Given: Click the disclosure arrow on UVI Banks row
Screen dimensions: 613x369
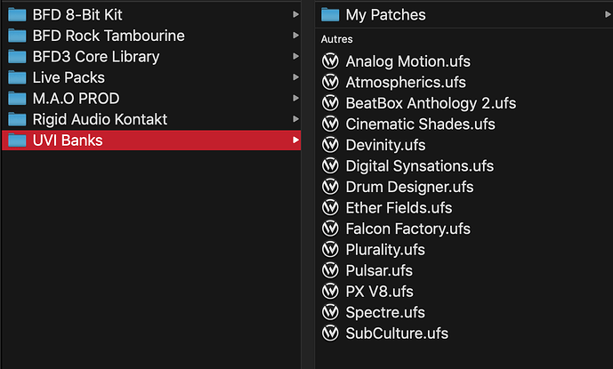Looking at the screenshot, I should click(x=295, y=140).
